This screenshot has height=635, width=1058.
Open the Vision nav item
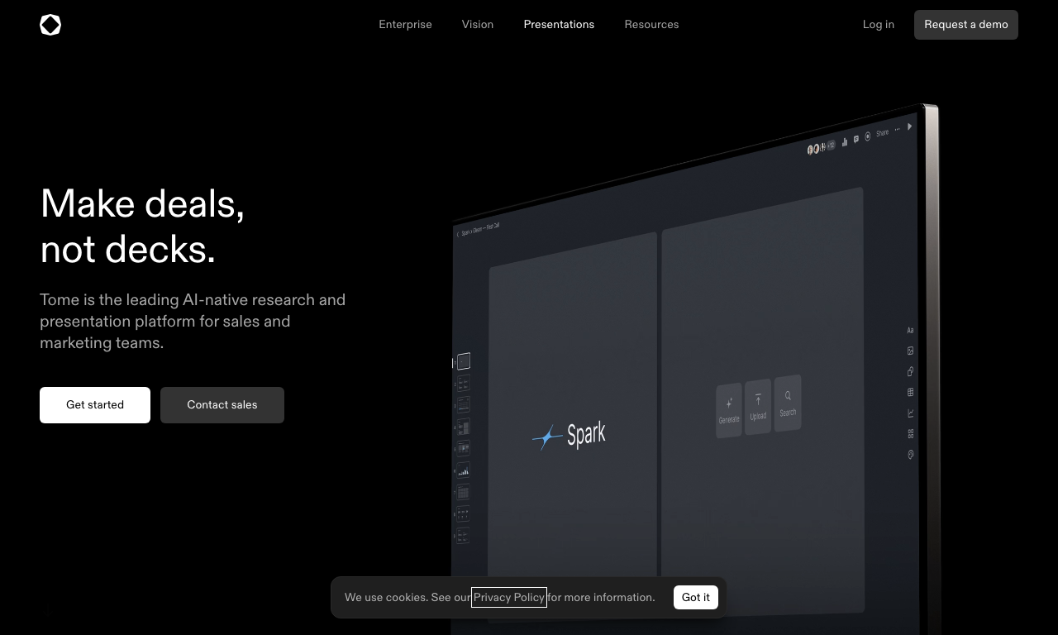[478, 25]
